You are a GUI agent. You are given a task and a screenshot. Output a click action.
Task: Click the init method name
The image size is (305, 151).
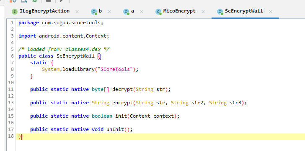[x=121, y=116]
